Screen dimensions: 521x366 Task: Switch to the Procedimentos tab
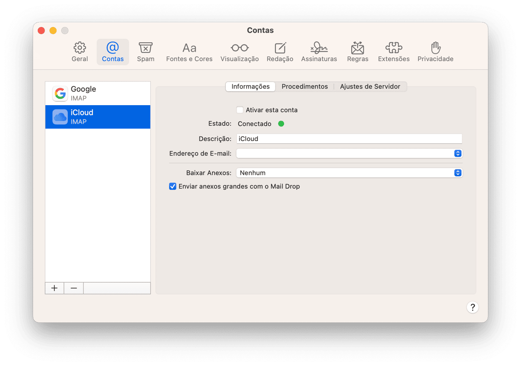pyautogui.click(x=305, y=86)
